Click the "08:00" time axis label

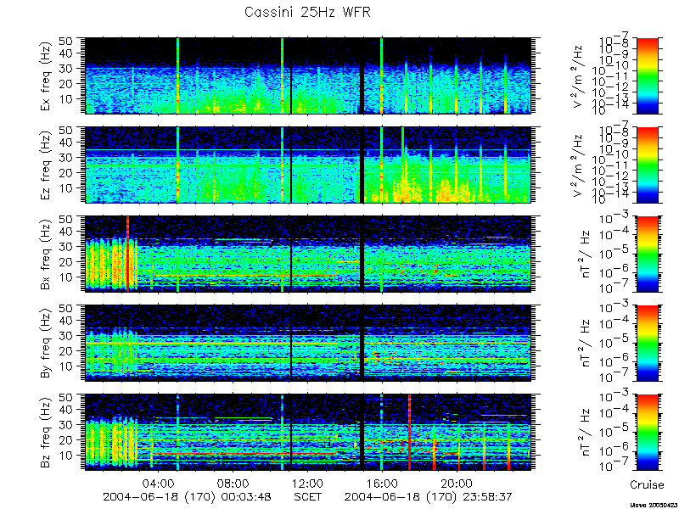(x=233, y=483)
